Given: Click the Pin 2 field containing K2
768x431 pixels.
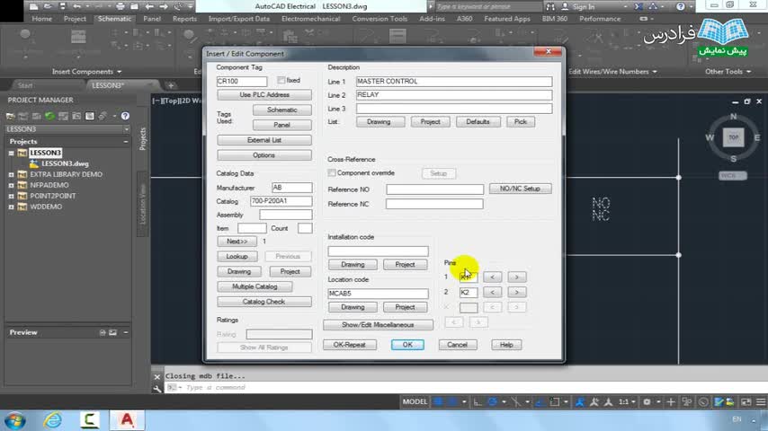Looking at the screenshot, I should click(x=469, y=292).
